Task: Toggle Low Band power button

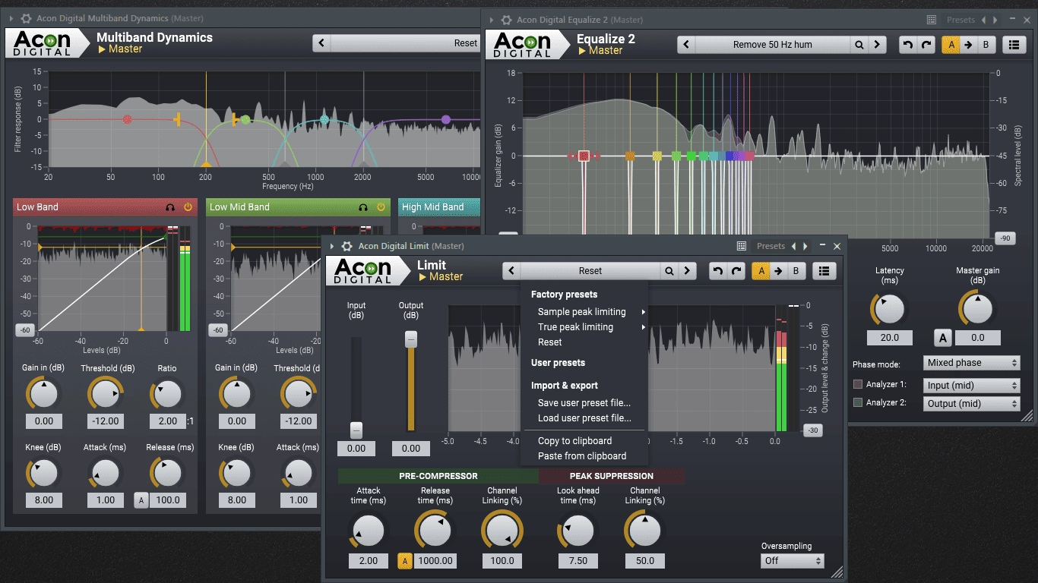Action: (x=188, y=207)
